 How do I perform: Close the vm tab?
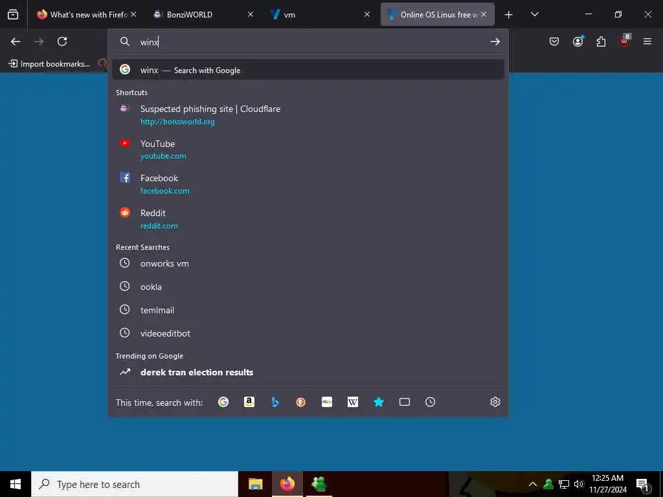pos(367,15)
